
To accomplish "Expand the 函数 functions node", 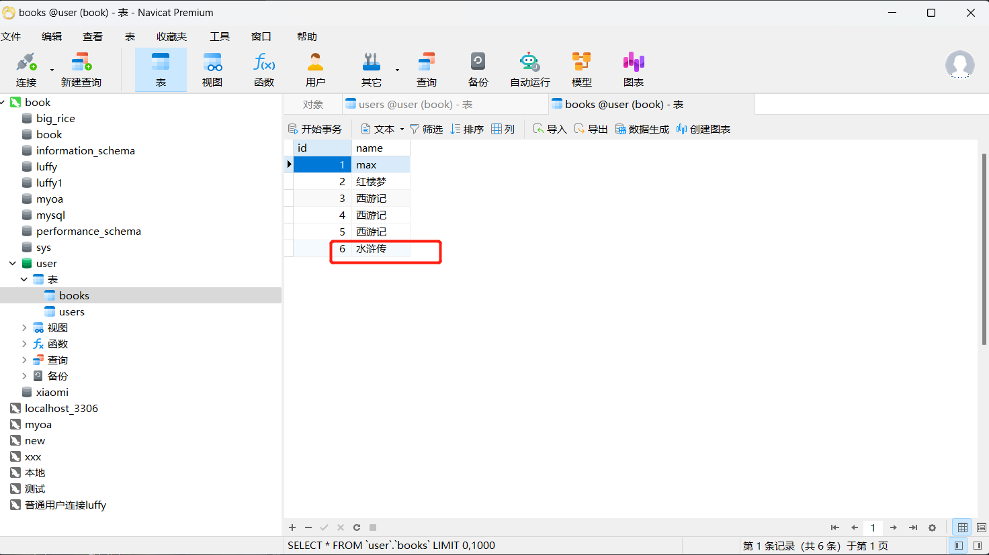I will pyautogui.click(x=24, y=344).
